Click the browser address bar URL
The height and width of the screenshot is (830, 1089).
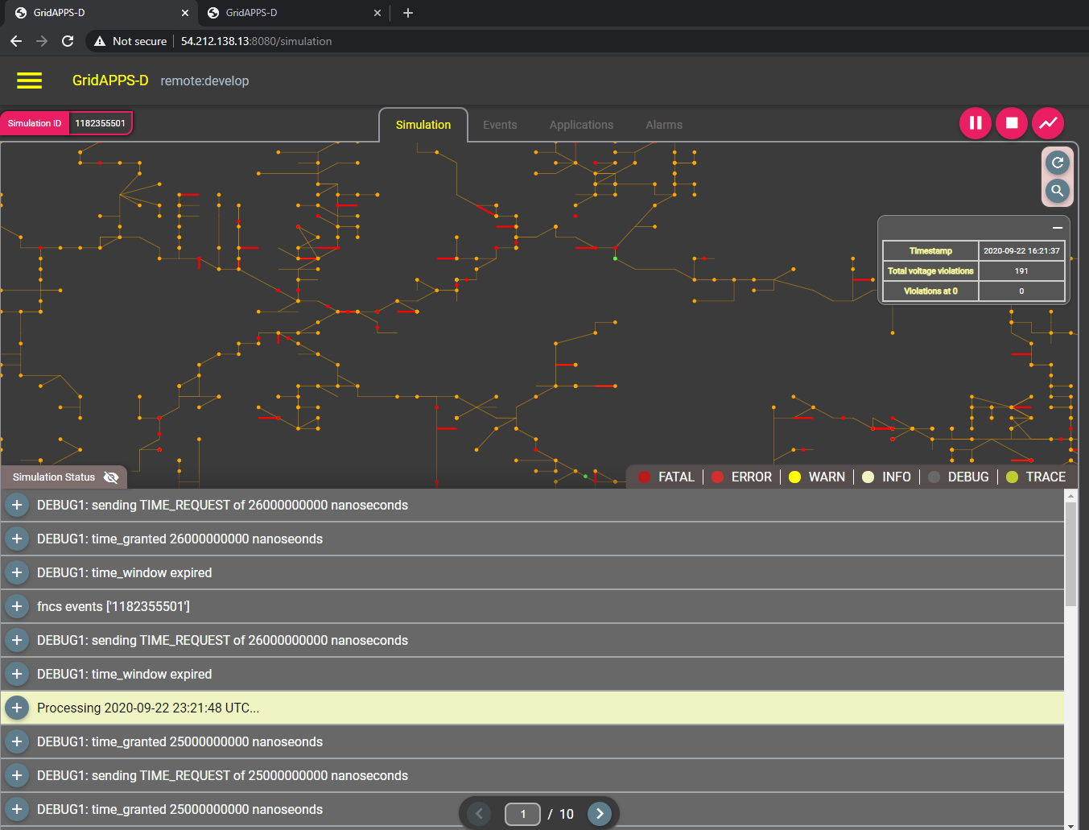coord(256,41)
